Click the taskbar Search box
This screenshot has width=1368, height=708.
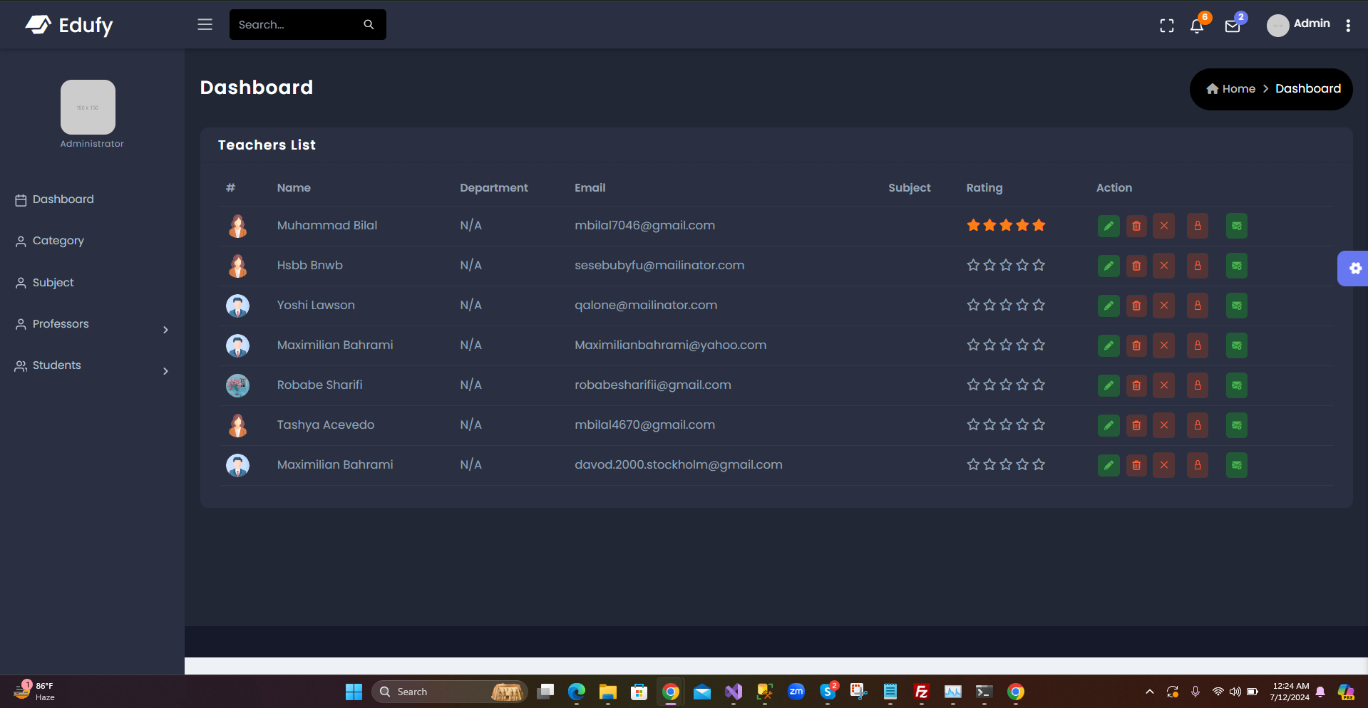pyautogui.click(x=449, y=692)
